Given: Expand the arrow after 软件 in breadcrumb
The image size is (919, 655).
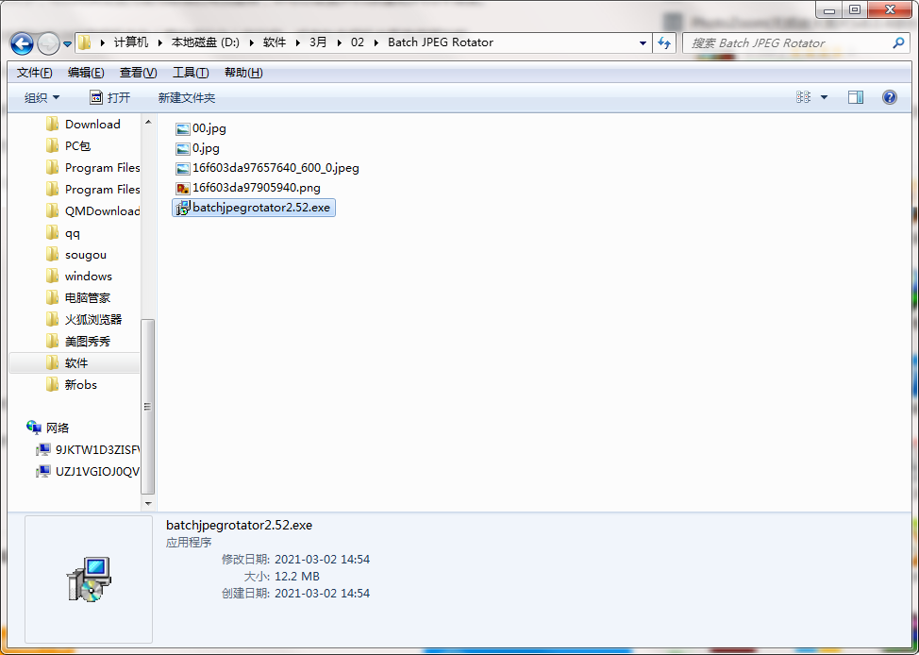Looking at the screenshot, I should pyautogui.click(x=298, y=42).
